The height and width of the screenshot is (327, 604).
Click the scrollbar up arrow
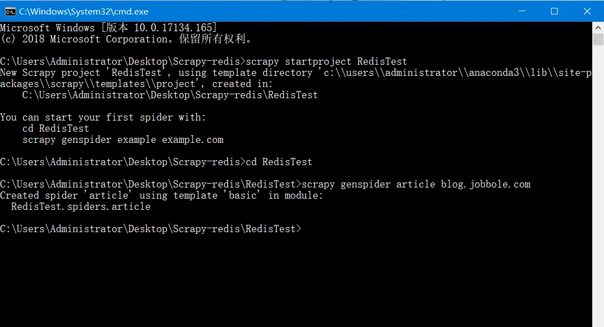pos(598,28)
